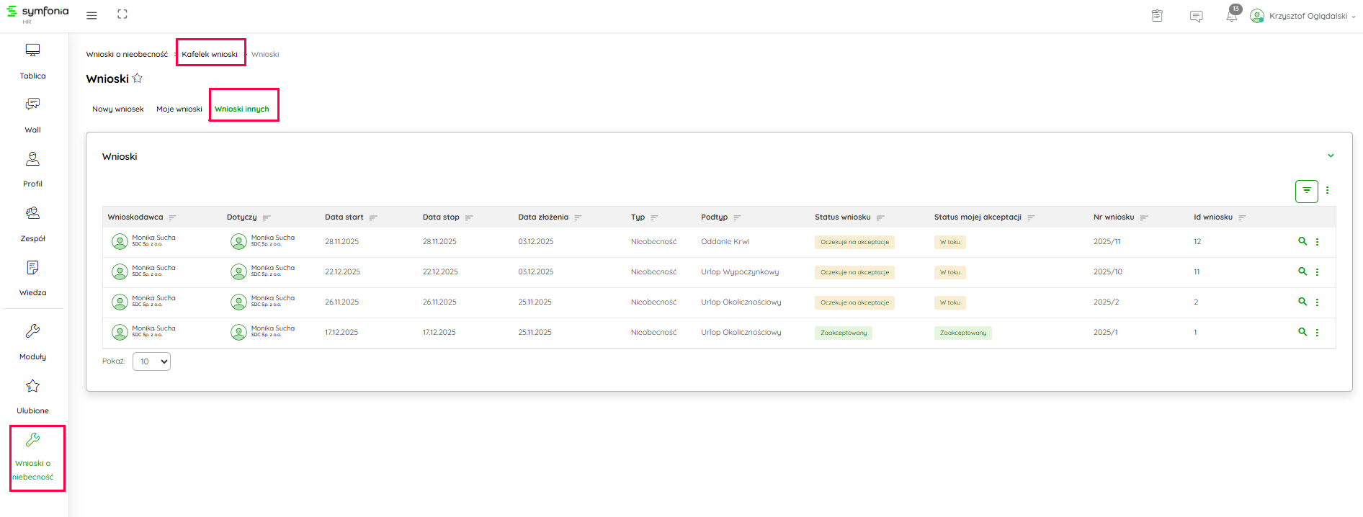Sort by Wnioskodawca column filter icon
Viewport: 1363px width, 517px height.
(172, 217)
